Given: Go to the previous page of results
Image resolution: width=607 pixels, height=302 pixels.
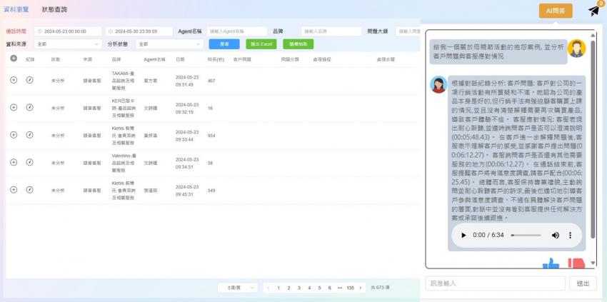Looking at the screenshot, I should tap(269, 288).
